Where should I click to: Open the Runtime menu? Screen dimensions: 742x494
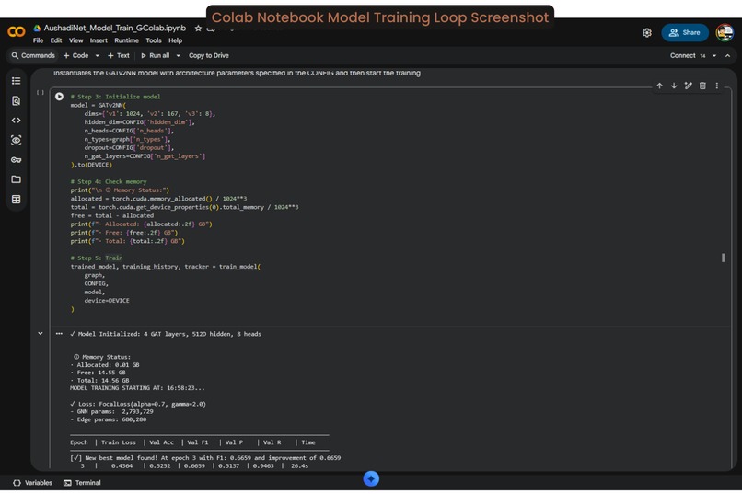click(126, 40)
